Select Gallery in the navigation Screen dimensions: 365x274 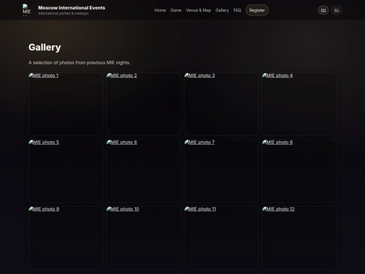222,10
